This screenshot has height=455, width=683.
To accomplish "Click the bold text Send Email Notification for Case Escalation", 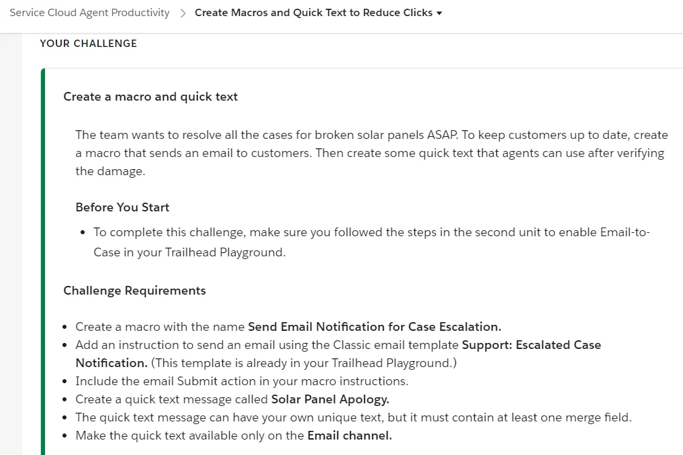I will point(373,326).
